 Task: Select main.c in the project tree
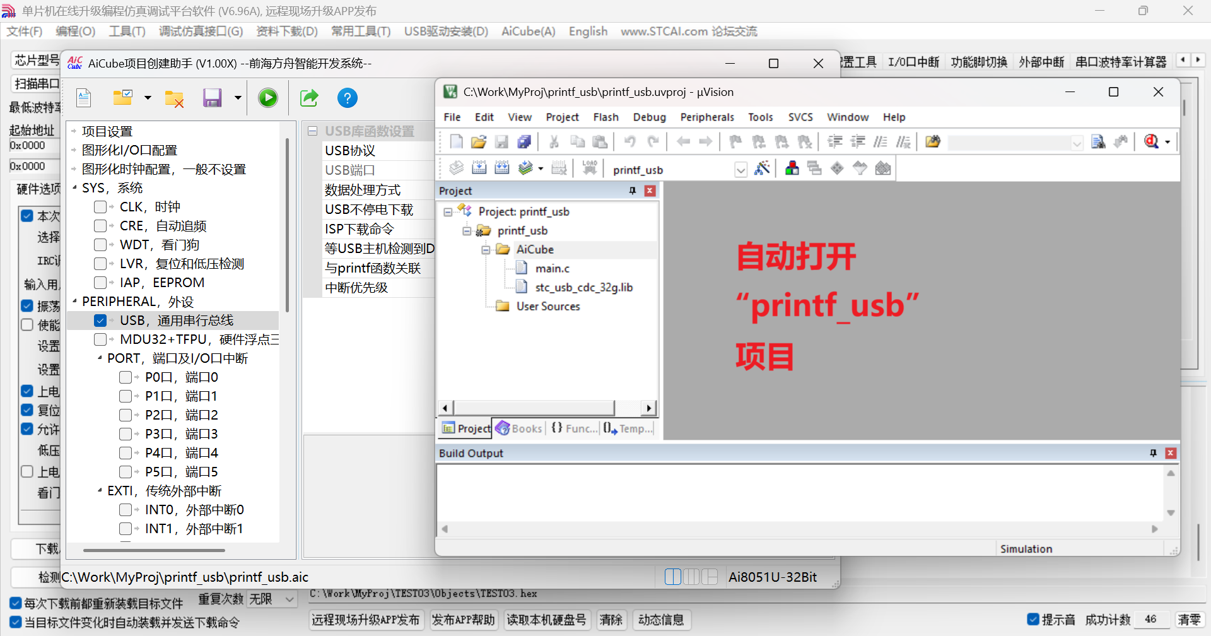point(552,269)
